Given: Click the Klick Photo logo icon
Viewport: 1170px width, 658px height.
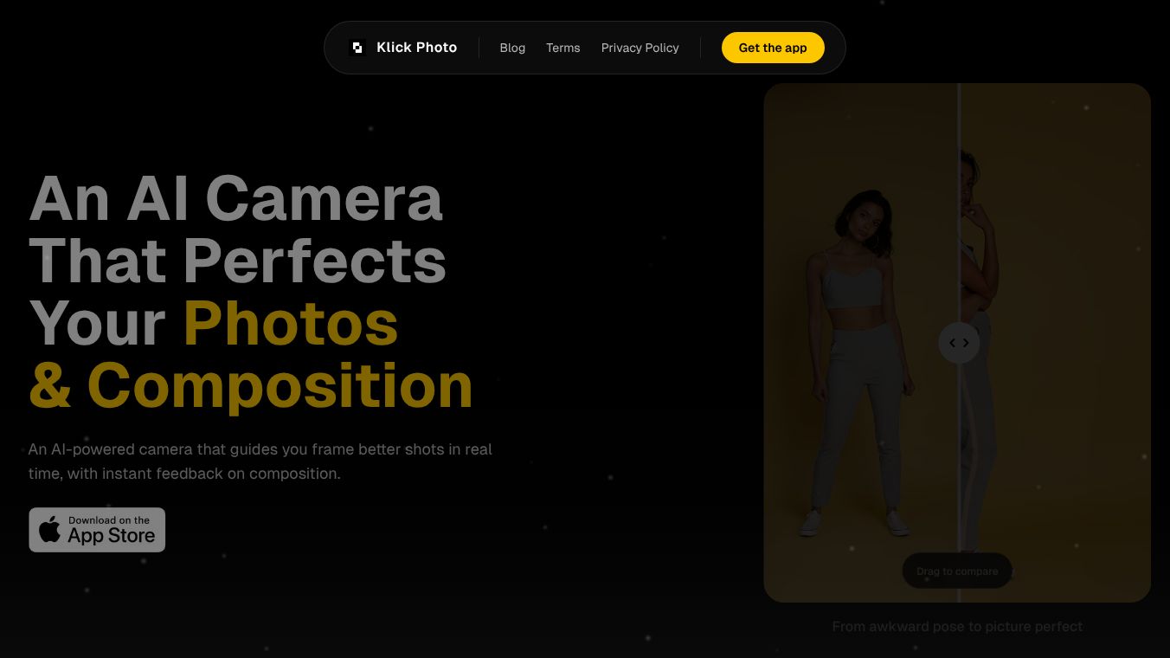Looking at the screenshot, I should coord(357,48).
